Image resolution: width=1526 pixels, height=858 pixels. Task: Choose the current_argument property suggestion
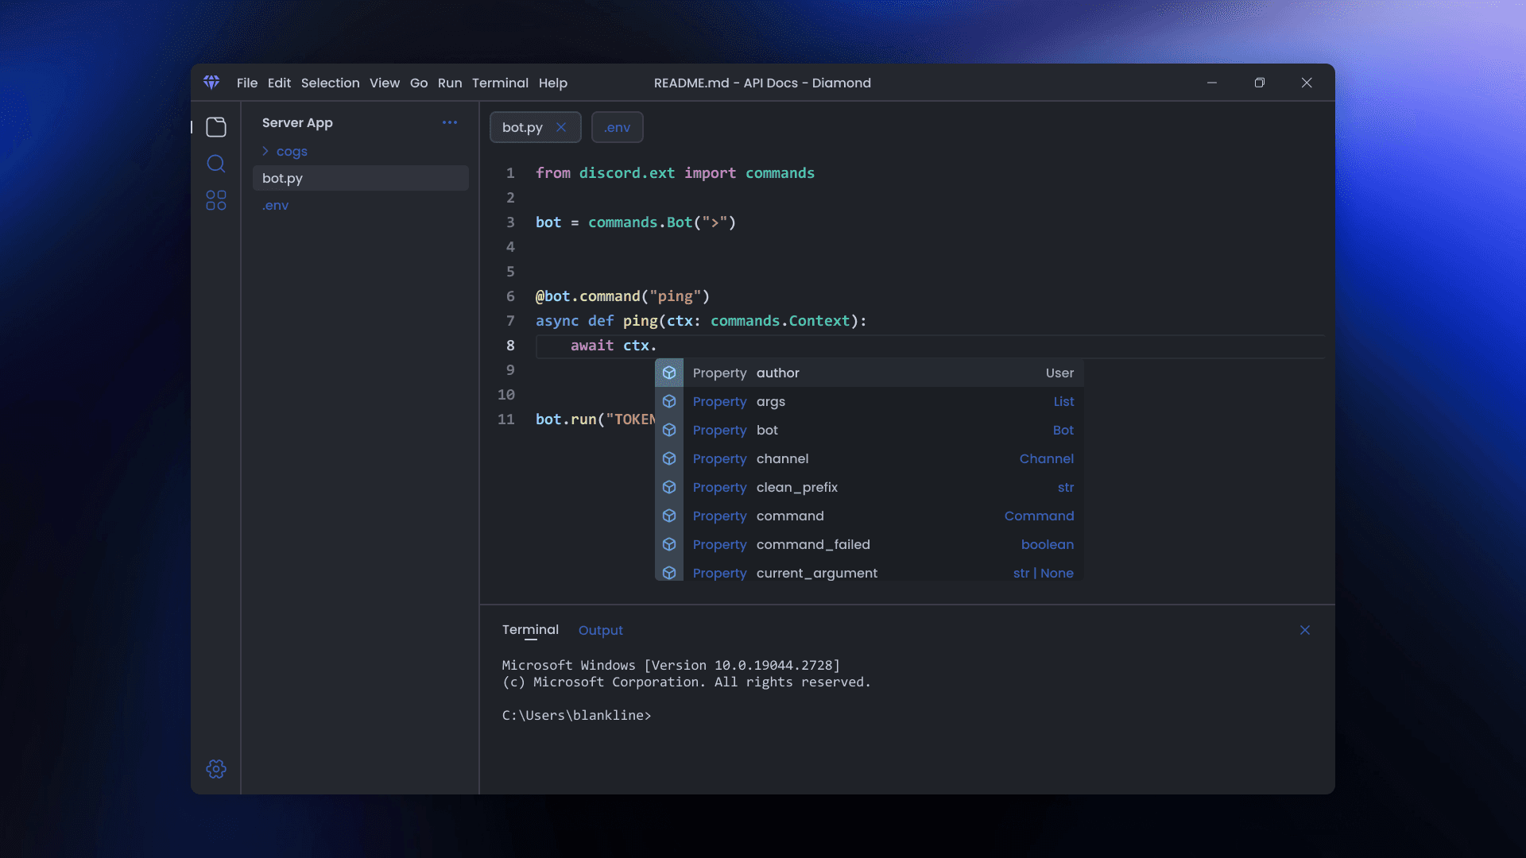click(870, 570)
